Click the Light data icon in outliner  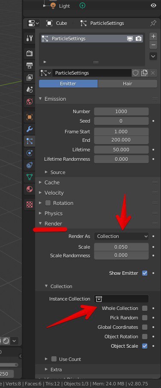pyautogui.click(x=82, y=6)
